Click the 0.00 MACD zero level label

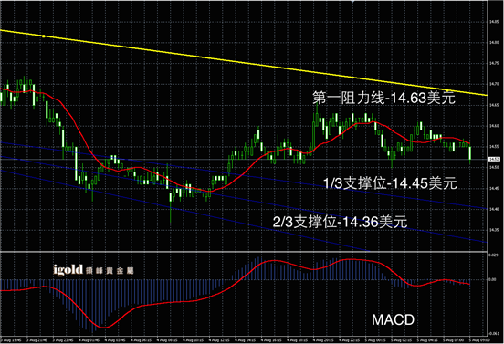coord(492,279)
